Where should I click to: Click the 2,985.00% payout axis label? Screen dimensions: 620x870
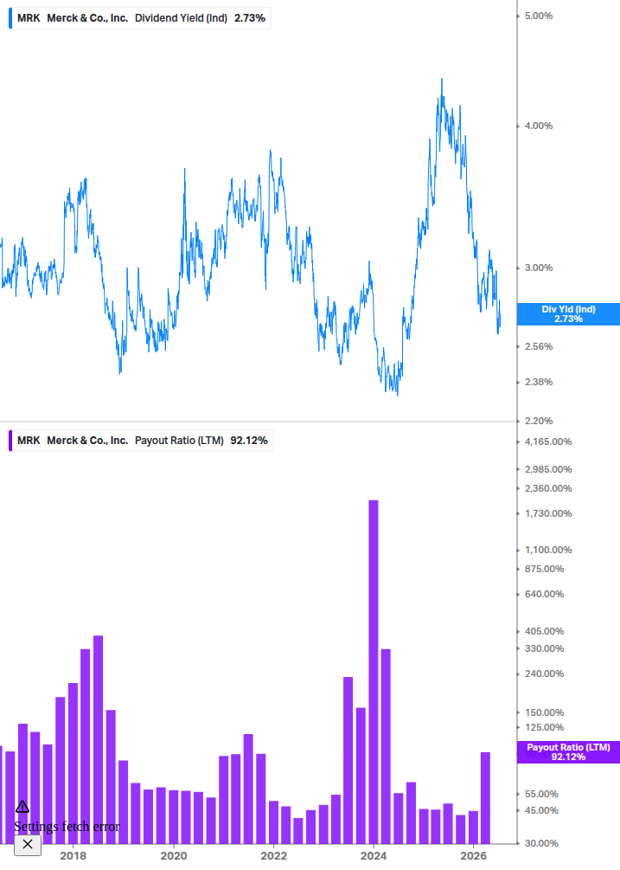pyautogui.click(x=548, y=469)
